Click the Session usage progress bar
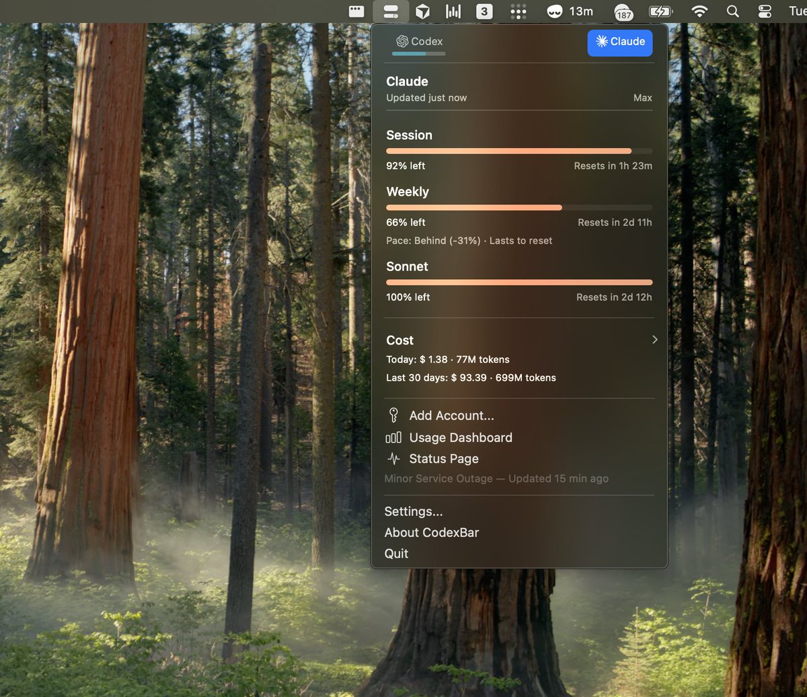807x697 pixels. coord(519,151)
